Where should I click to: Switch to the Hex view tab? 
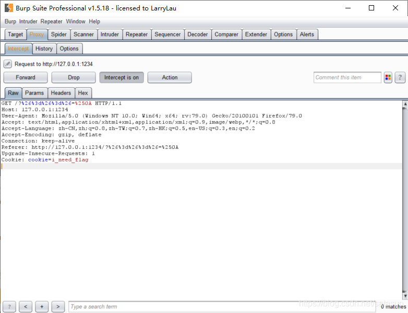[x=83, y=93]
